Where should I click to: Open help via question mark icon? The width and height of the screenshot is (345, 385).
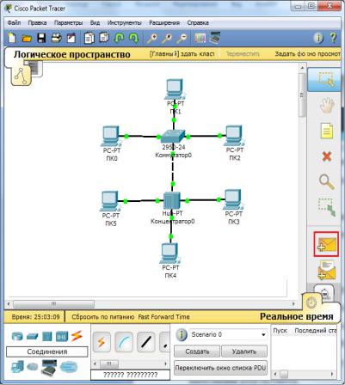click(x=333, y=38)
